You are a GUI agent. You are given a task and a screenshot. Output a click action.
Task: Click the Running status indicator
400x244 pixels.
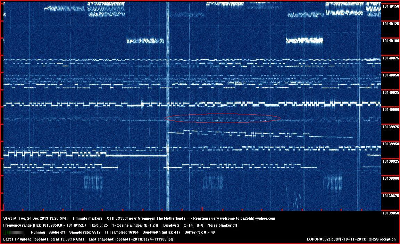point(38,232)
